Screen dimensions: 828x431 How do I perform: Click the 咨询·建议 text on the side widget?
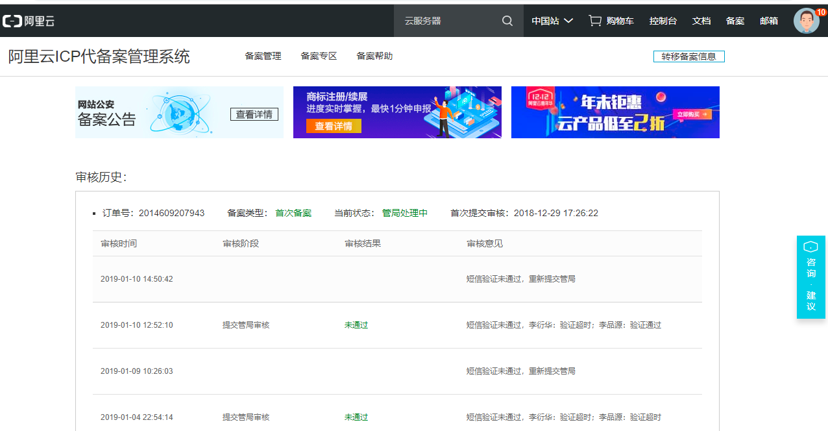[811, 284]
